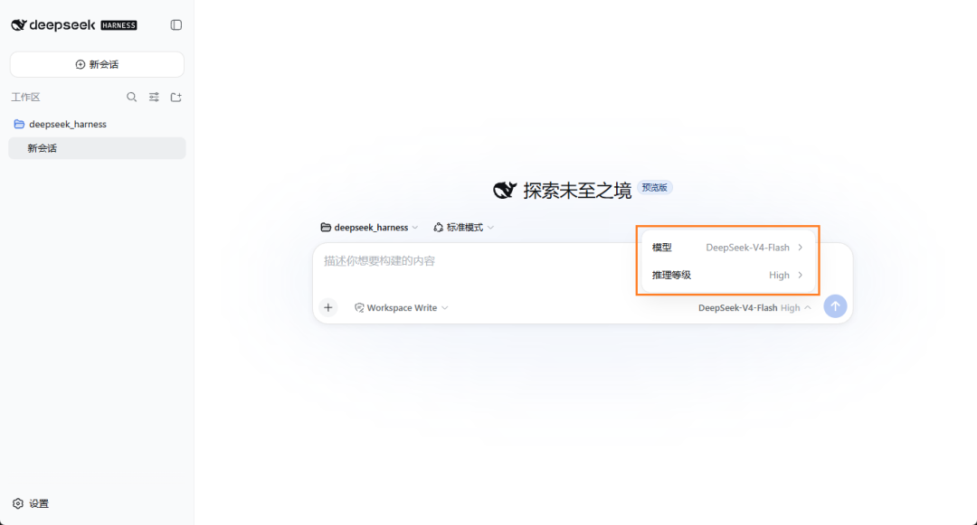
Task: Open the 模型 DeepSeek-V4-Flash submenu
Action: pos(727,248)
